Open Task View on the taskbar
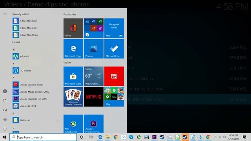 pos(91,137)
